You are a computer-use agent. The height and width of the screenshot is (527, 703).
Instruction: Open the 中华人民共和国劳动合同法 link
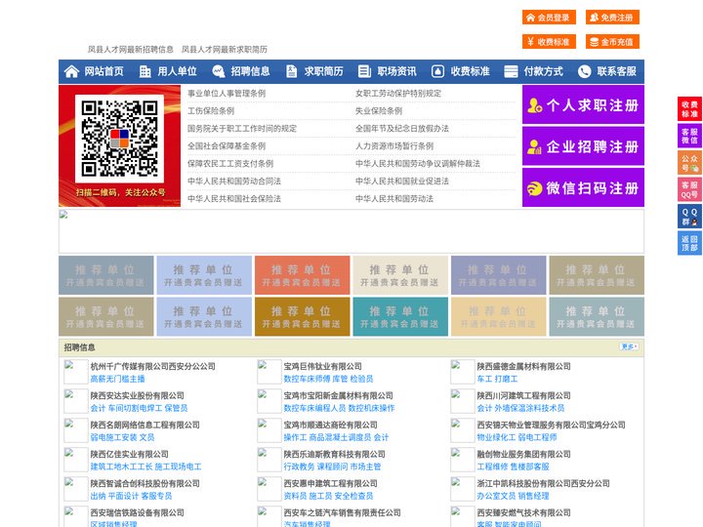click(x=234, y=182)
